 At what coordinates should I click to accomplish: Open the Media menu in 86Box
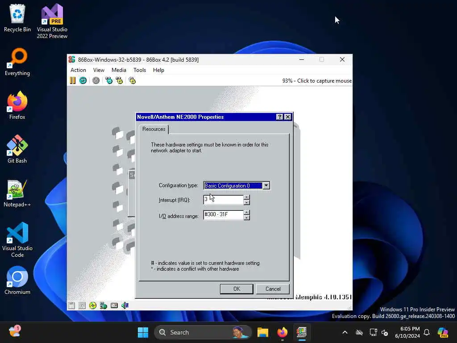click(119, 70)
